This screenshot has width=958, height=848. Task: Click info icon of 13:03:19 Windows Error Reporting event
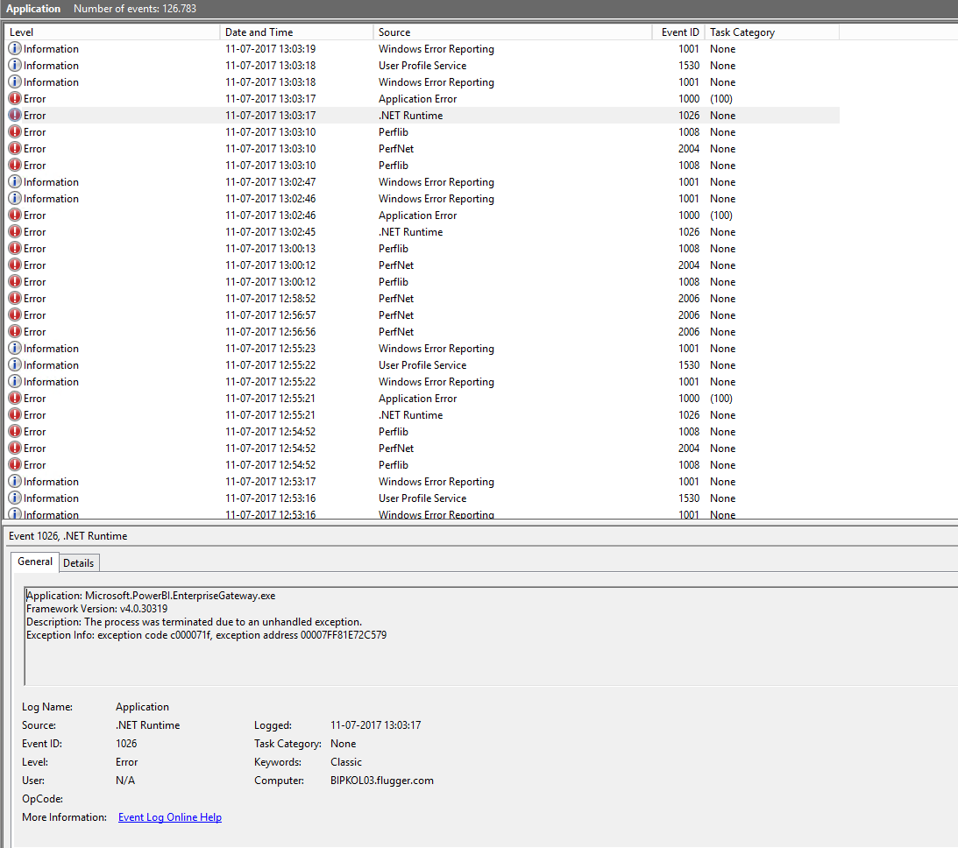tap(15, 48)
